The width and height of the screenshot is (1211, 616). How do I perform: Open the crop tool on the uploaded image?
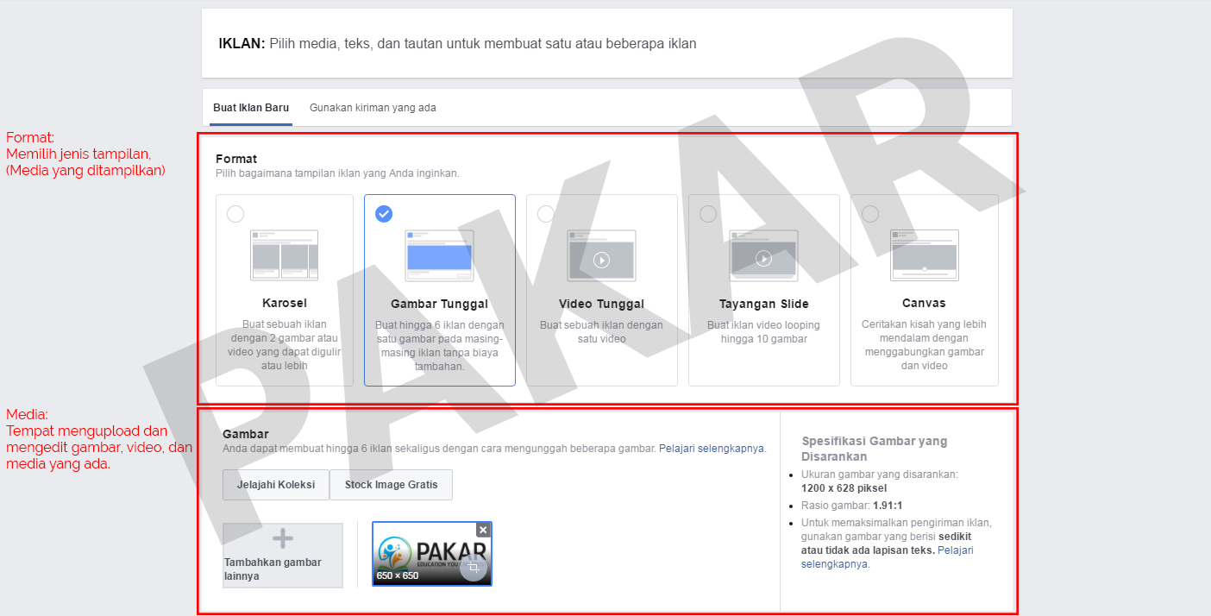coord(474,567)
